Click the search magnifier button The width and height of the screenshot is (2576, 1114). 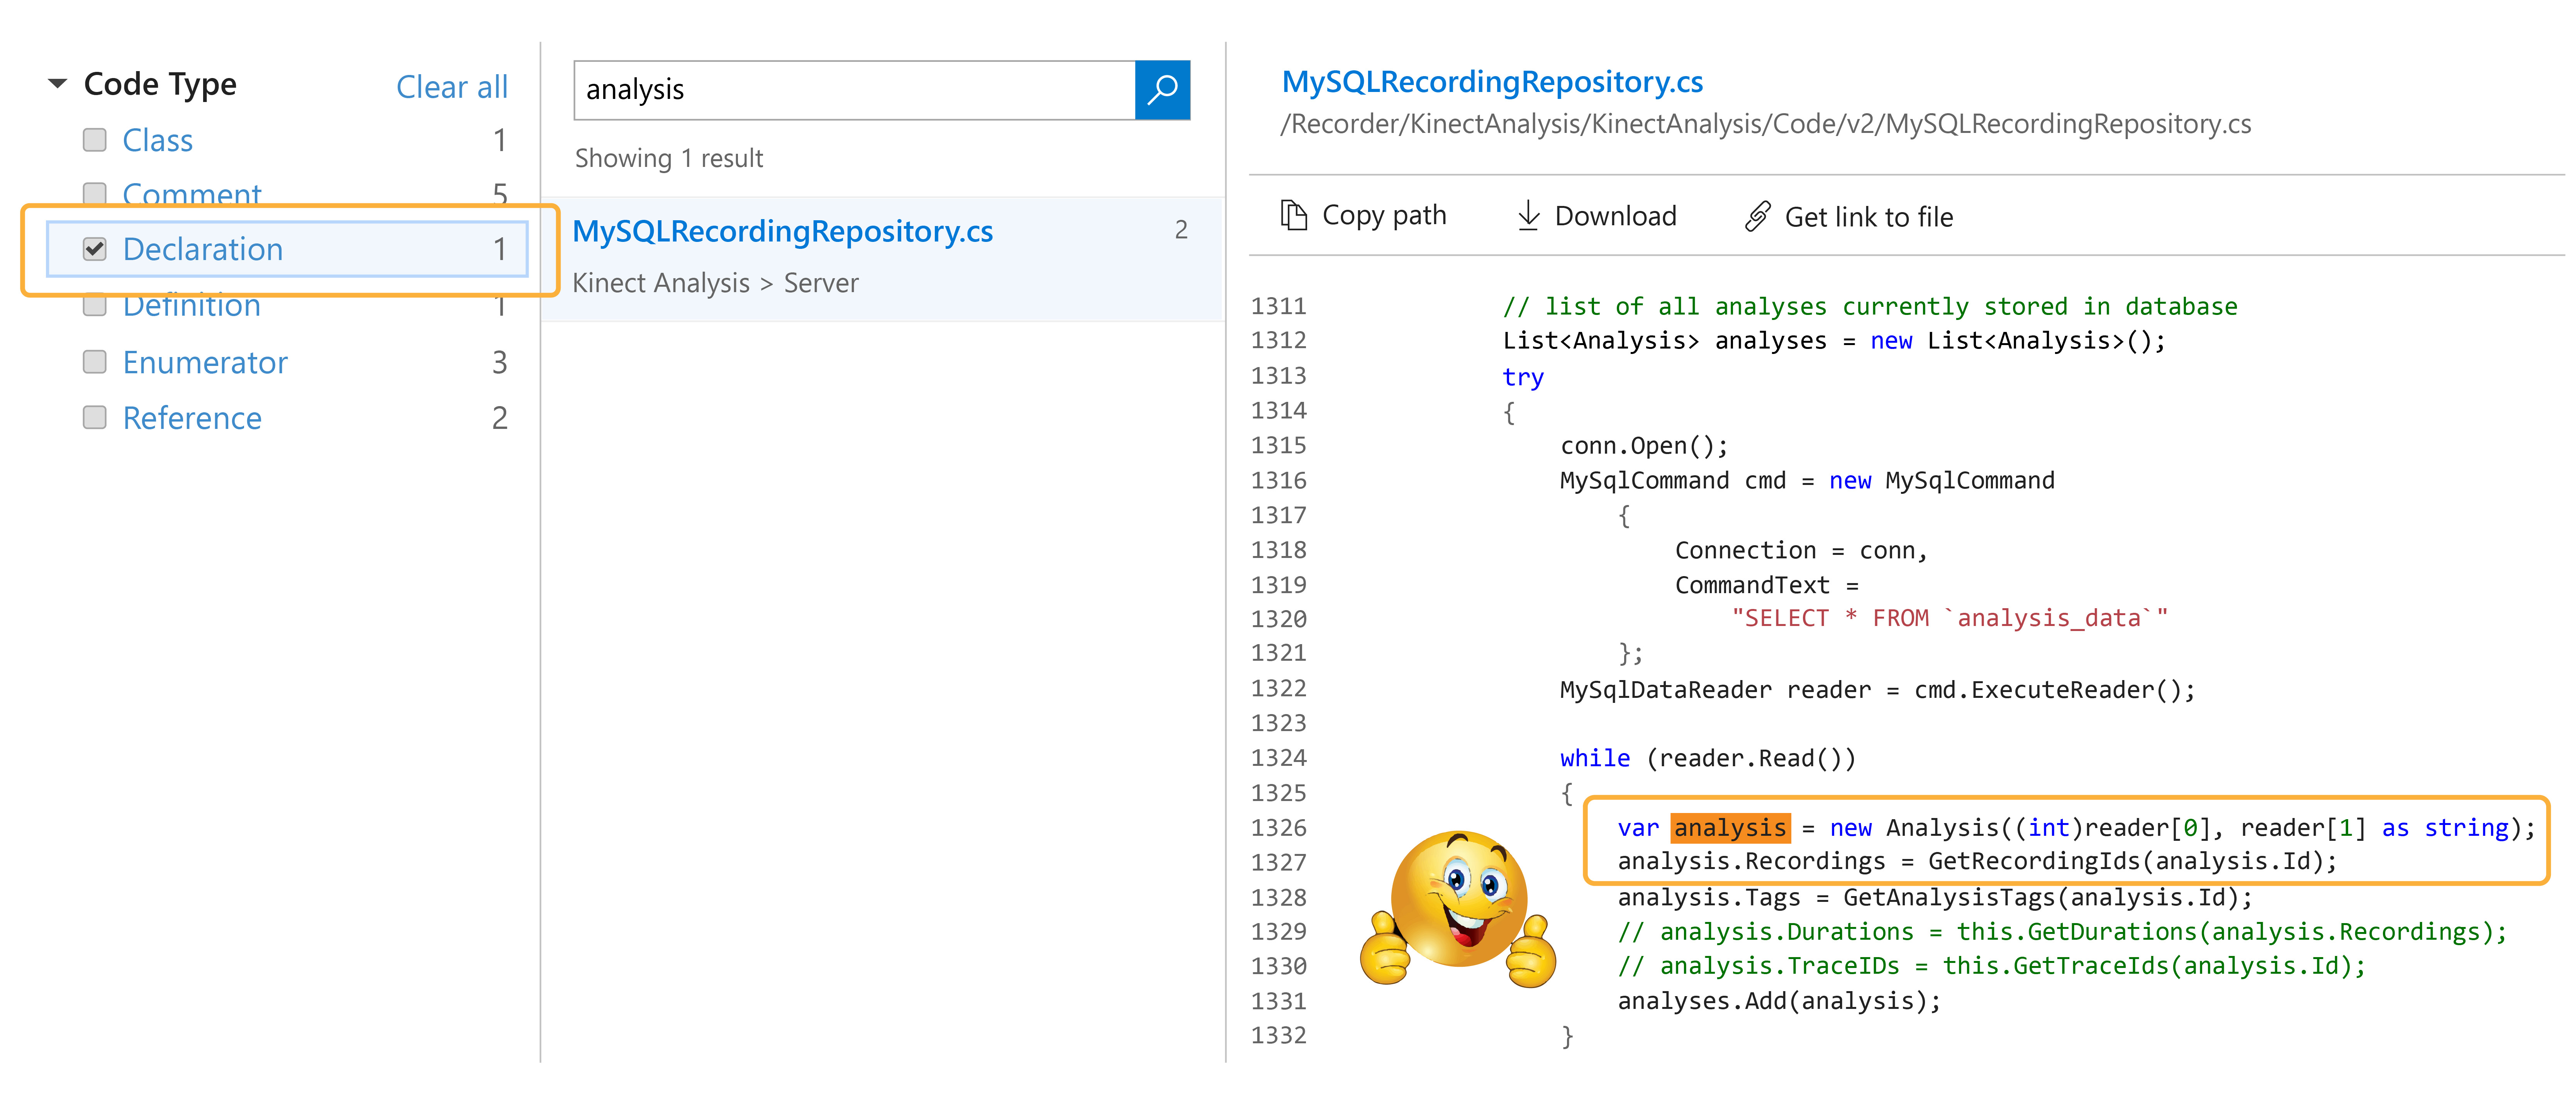pyautogui.click(x=1162, y=90)
